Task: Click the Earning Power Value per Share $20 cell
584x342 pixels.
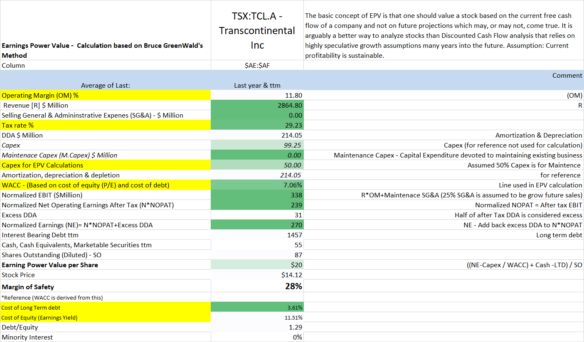Action: tap(257, 265)
